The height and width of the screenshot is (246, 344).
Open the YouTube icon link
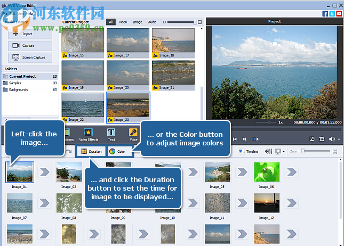(x=339, y=14)
